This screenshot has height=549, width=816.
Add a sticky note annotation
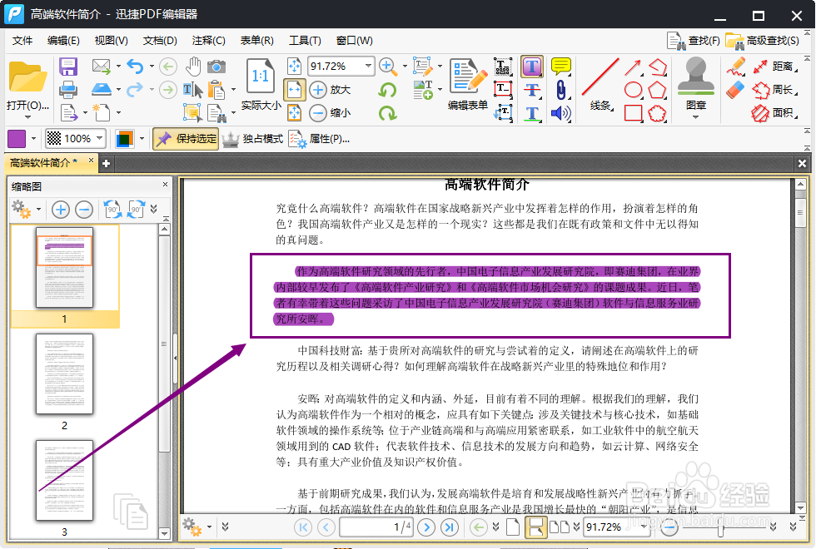click(x=560, y=67)
